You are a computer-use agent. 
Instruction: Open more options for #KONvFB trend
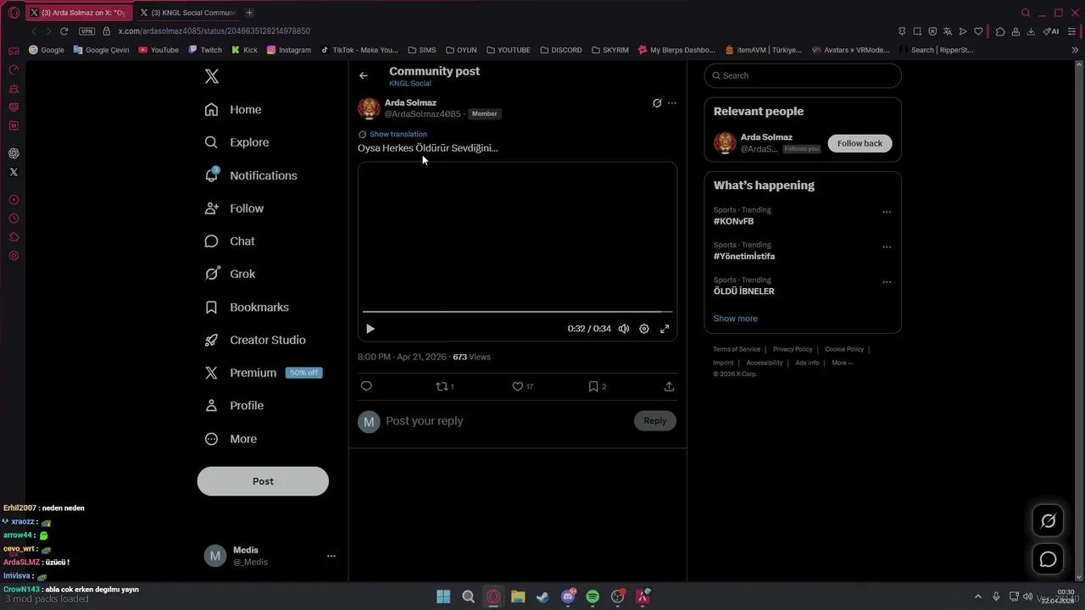click(x=887, y=212)
